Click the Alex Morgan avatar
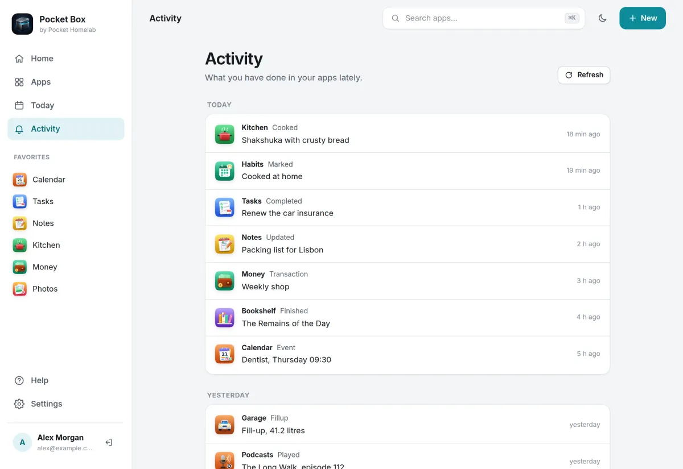 click(x=22, y=442)
